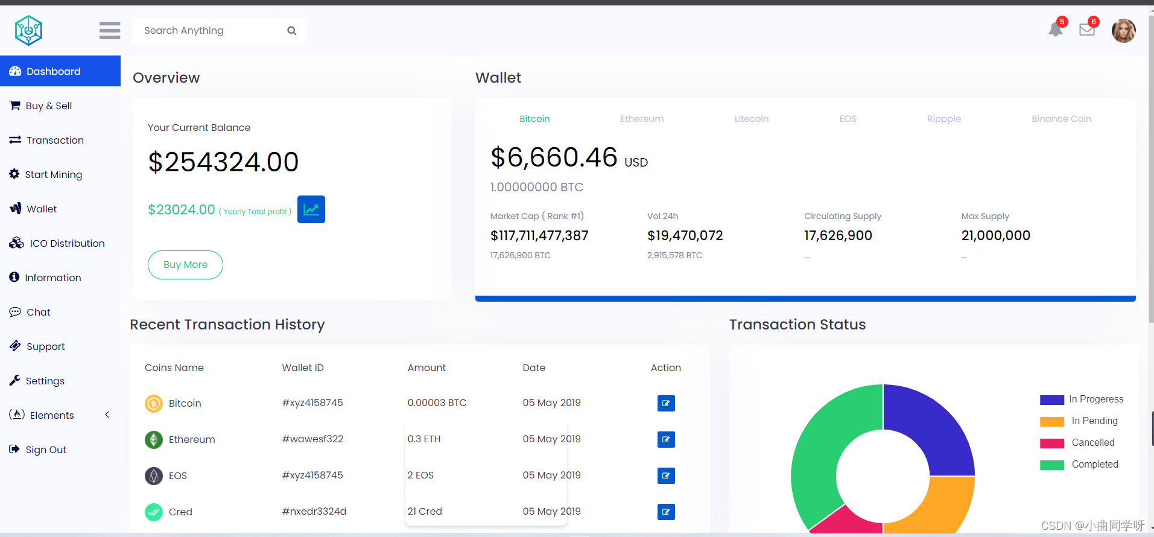
Task: Edit the Bitcoin transaction row
Action: (666, 403)
